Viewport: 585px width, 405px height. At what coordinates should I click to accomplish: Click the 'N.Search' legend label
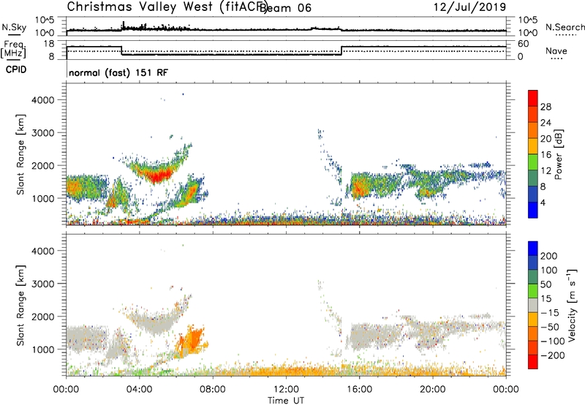(565, 27)
